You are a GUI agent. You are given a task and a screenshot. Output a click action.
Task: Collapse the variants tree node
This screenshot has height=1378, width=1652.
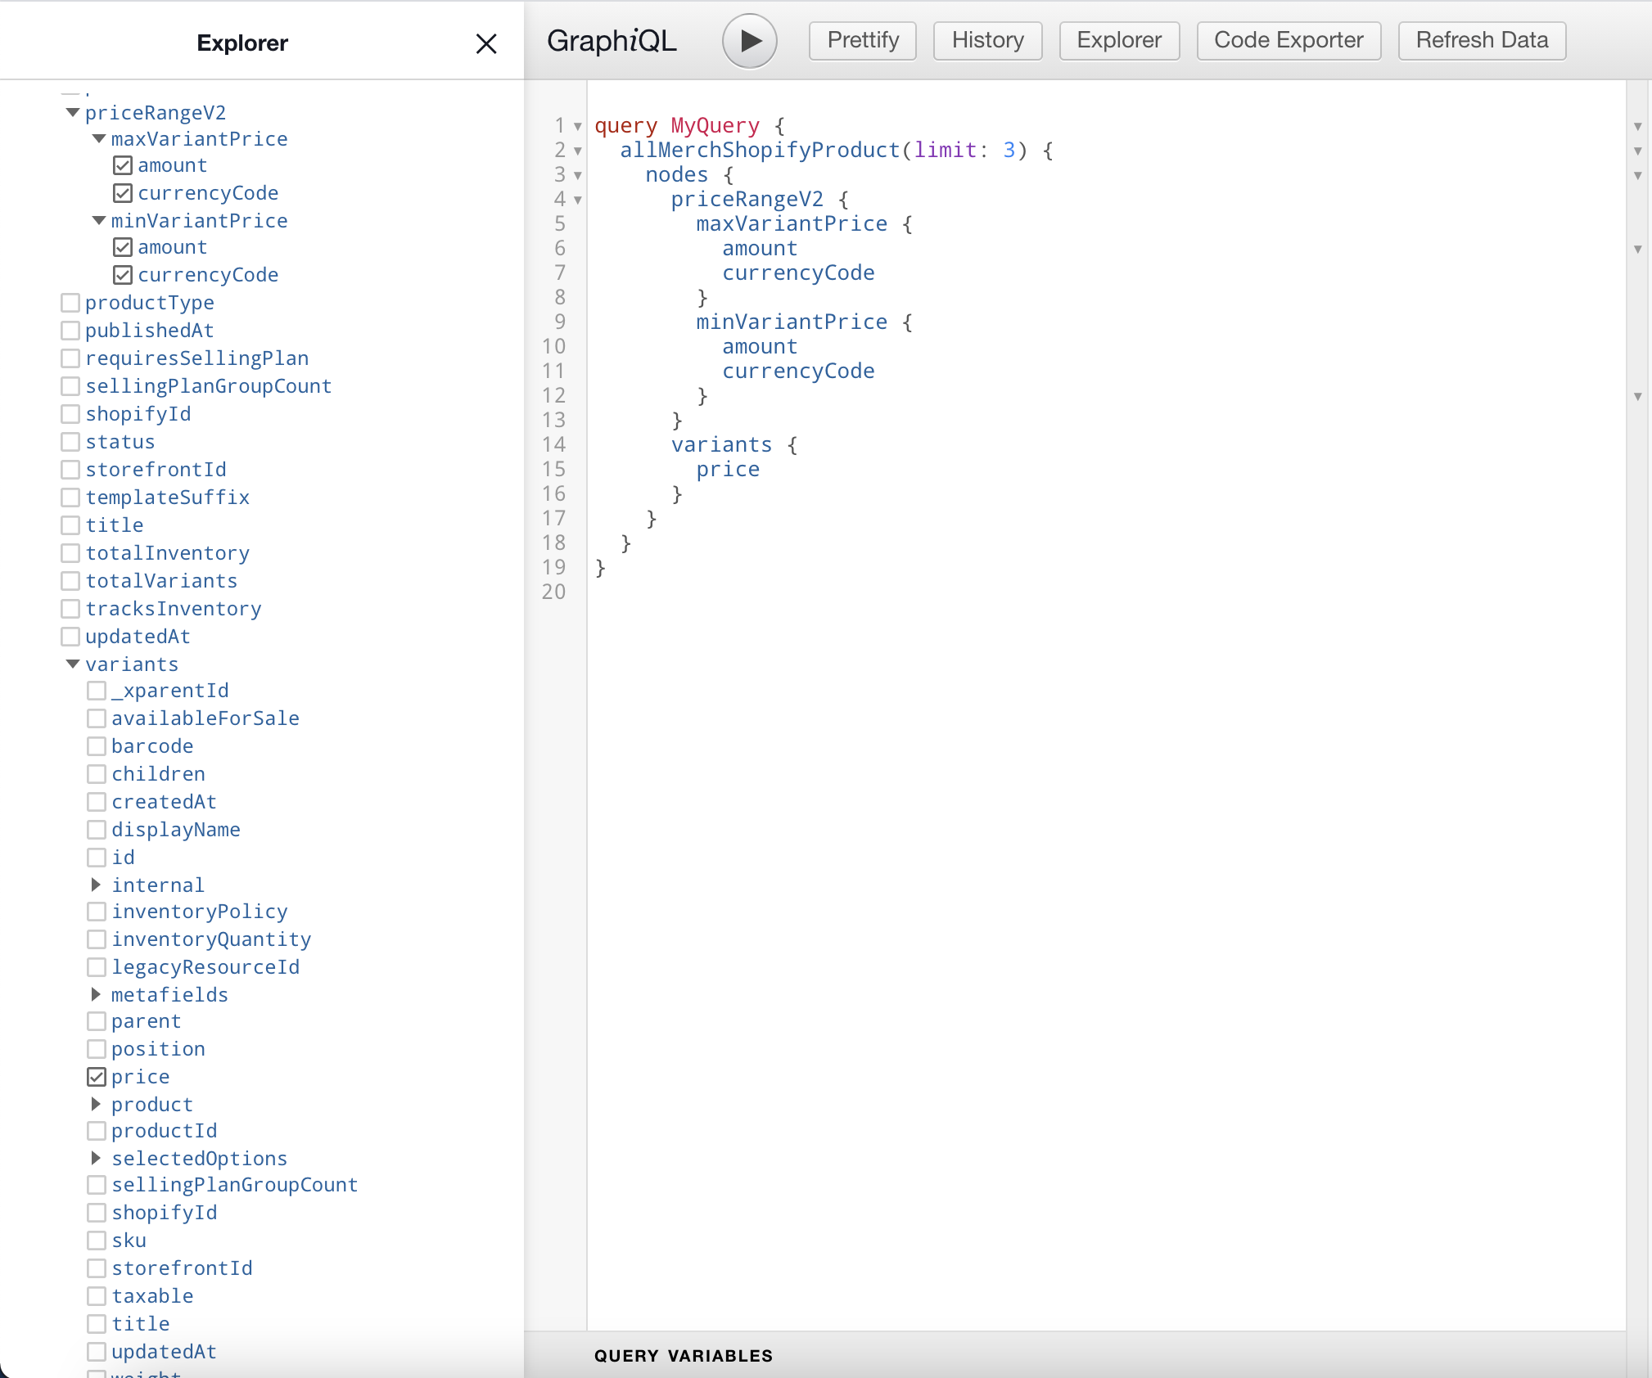[x=73, y=664]
